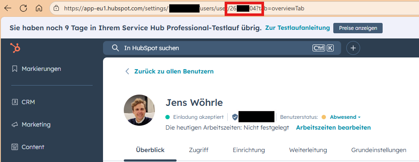Click 'Einladung akzeptiert' status text

click(x=198, y=117)
